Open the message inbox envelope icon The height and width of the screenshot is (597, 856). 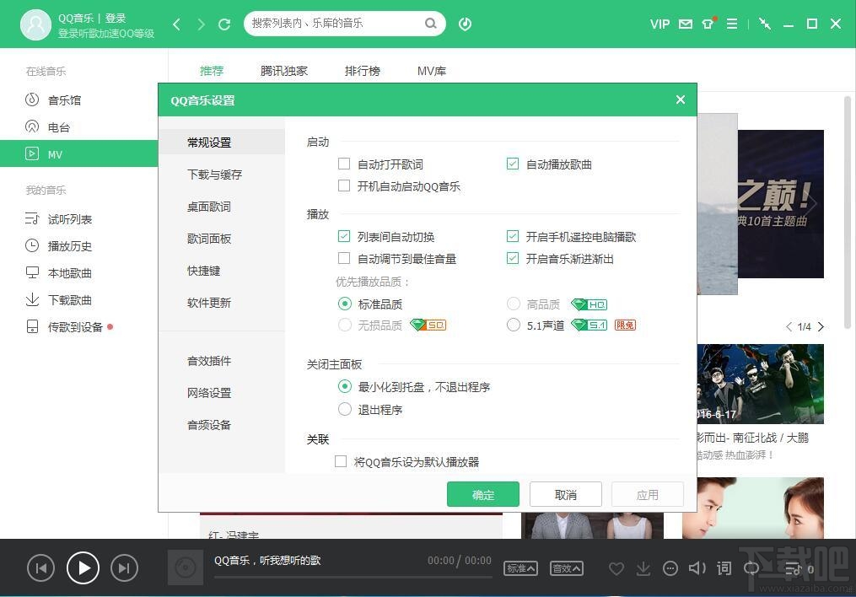tap(686, 24)
